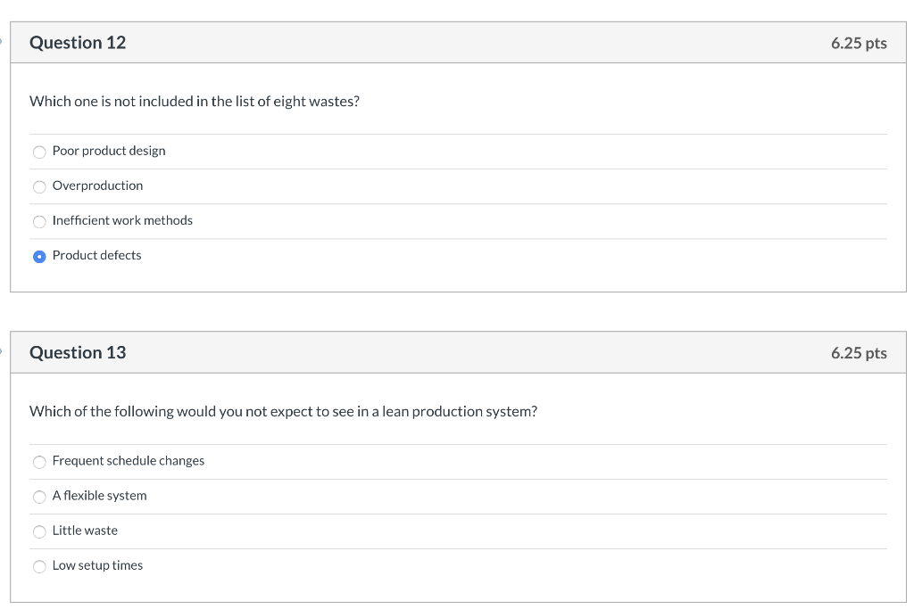Screen dimensions: 914x609
Task: Select Frequent schedule changes in Question 13
Action: click(39, 462)
